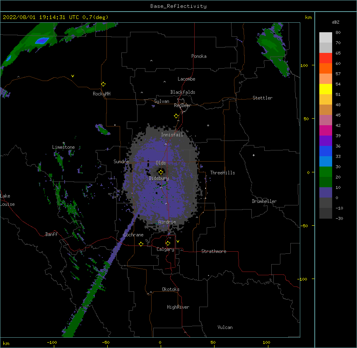
Task: Click the Ponoka city label
Action: click(x=199, y=56)
